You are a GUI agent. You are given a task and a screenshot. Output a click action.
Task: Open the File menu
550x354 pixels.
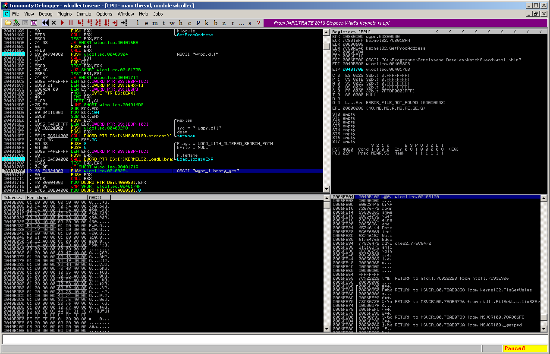[x=16, y=14]
